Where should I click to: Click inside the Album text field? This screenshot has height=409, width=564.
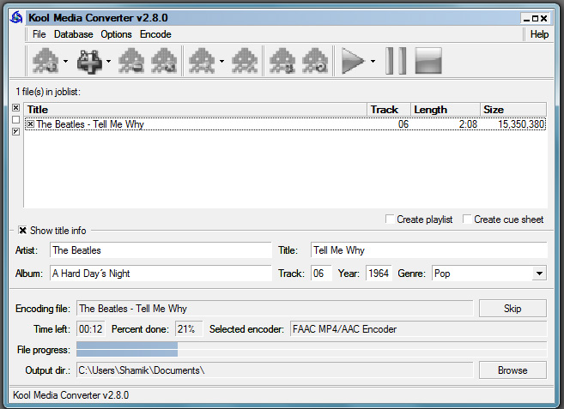point(160,274)
